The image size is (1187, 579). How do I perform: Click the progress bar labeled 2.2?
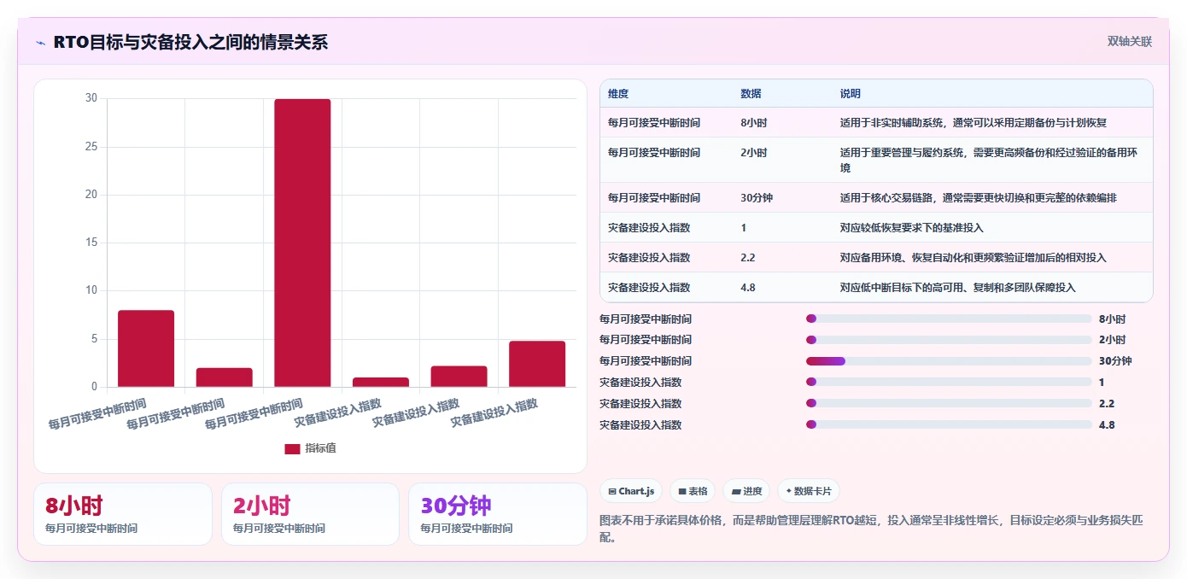[949, 403]
